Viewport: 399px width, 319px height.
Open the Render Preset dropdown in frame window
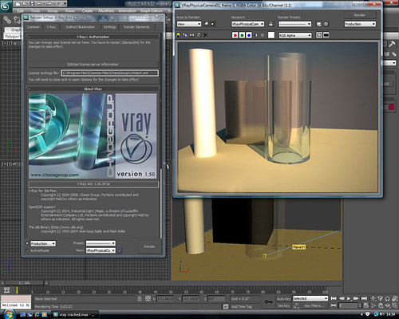click(294, 24)
